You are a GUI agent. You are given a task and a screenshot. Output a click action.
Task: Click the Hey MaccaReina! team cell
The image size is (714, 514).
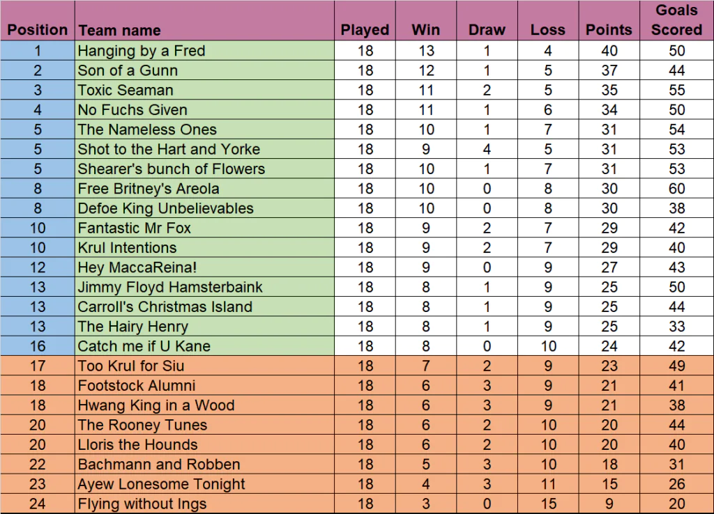[x=204, y=267]
